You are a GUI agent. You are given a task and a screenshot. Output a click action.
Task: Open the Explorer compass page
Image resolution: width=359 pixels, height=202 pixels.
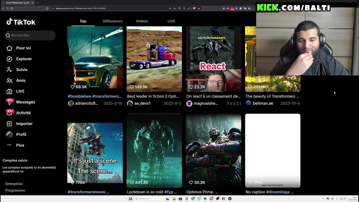coord(19,59)
